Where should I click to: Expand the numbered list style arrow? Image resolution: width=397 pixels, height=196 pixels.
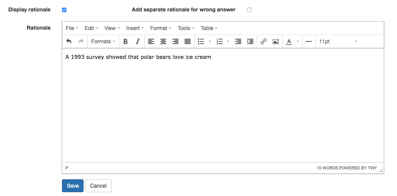228,42
